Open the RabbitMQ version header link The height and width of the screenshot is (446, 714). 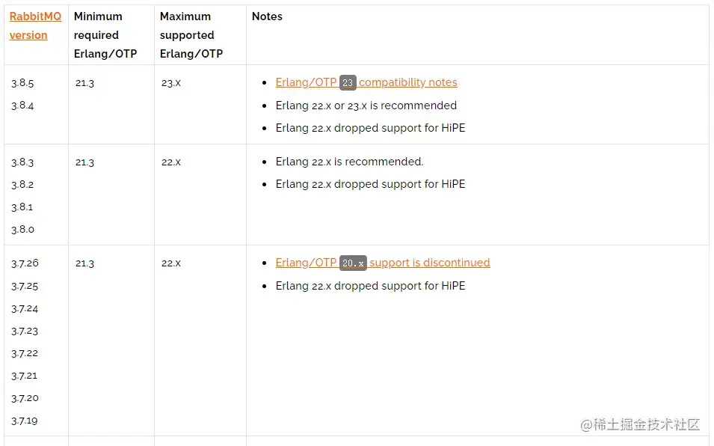35,25
